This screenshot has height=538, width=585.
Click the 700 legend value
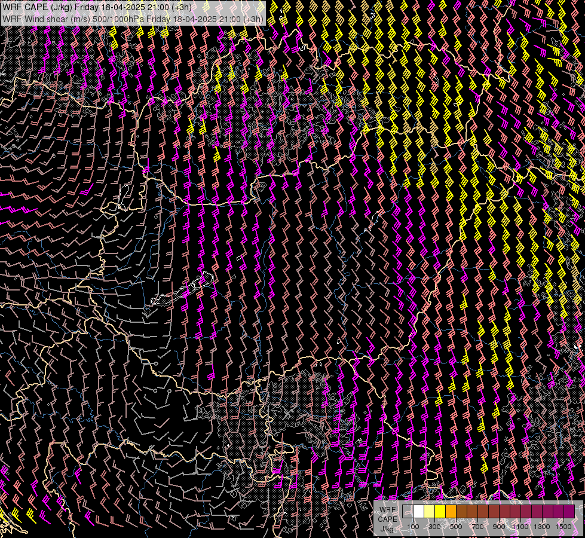click(x=477, y=527)
